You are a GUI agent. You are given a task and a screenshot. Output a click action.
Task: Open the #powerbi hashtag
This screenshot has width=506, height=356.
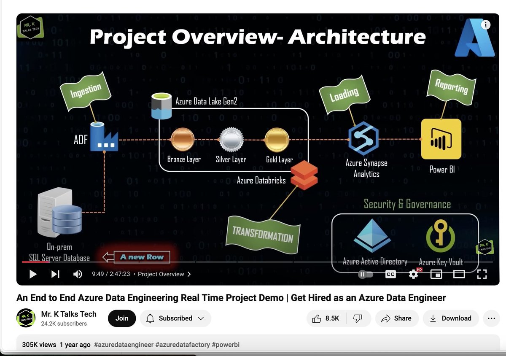pyautogui.click(x=226, y=345)
